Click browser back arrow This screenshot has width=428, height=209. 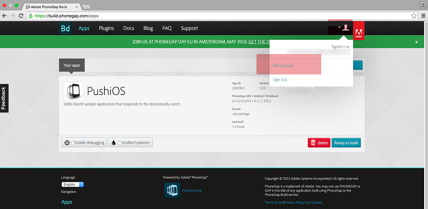[x=4, y=16]
